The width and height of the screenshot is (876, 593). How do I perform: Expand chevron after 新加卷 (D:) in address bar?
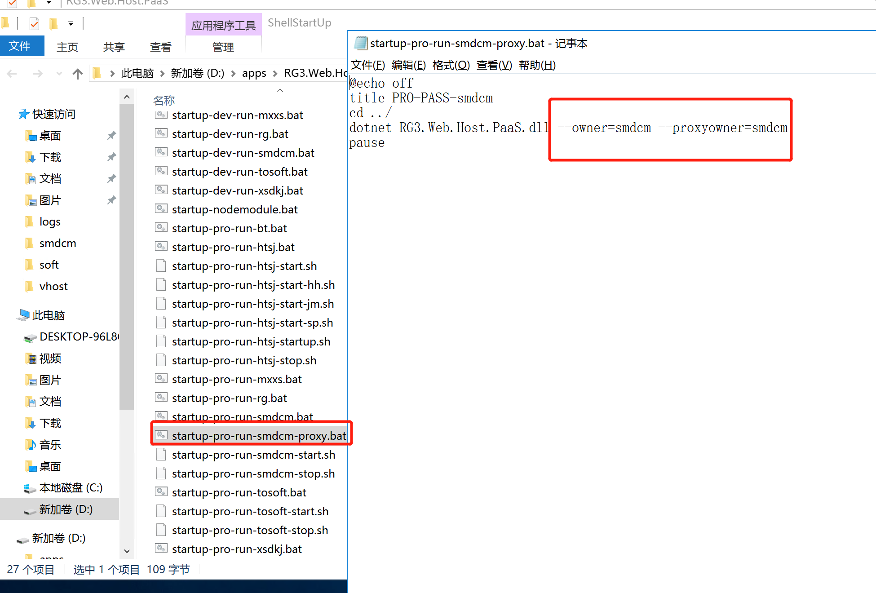point(233,74)
